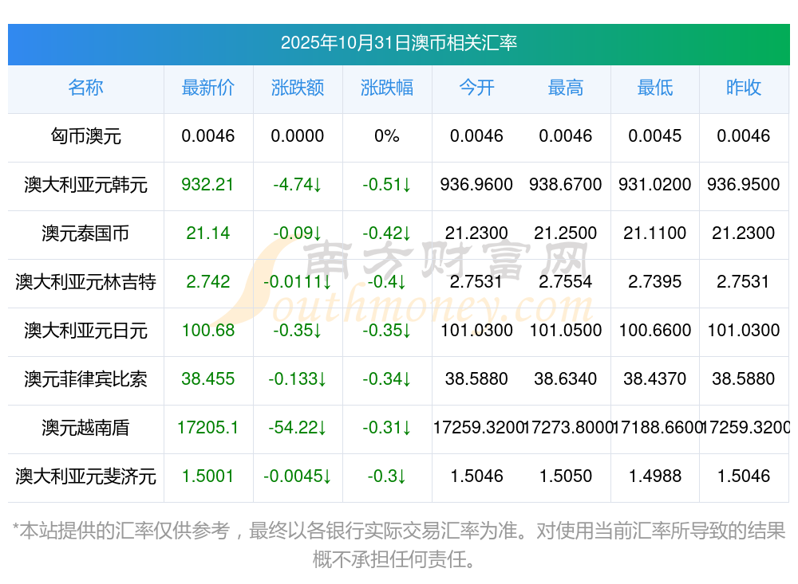Screen dimensions: 798x584
Task: Click change percent -0.31↓
Action: click(387, 428)
